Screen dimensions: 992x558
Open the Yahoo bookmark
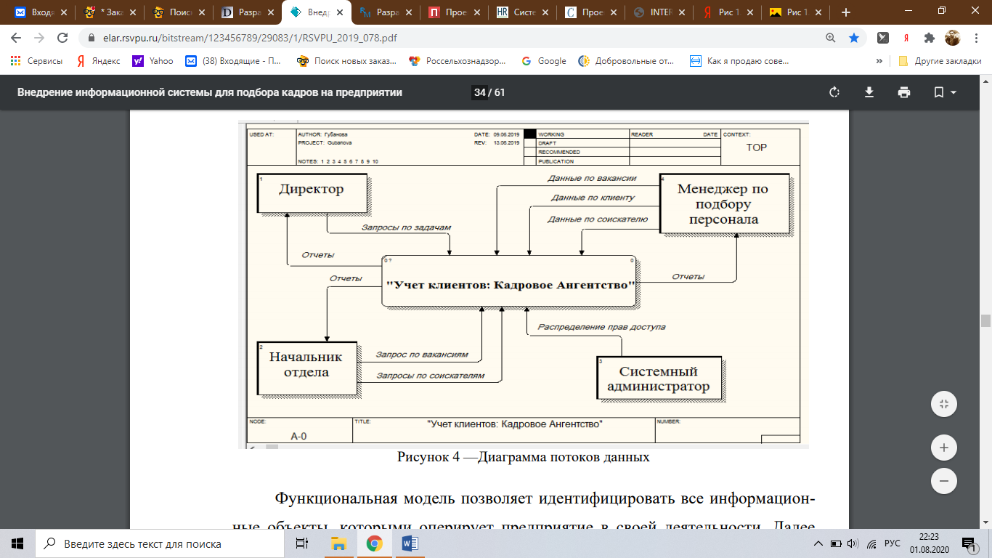pos(153,61)
